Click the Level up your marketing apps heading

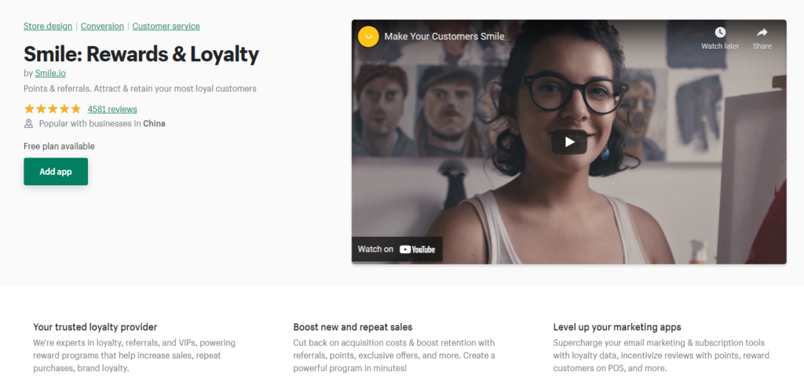point(617,327)
